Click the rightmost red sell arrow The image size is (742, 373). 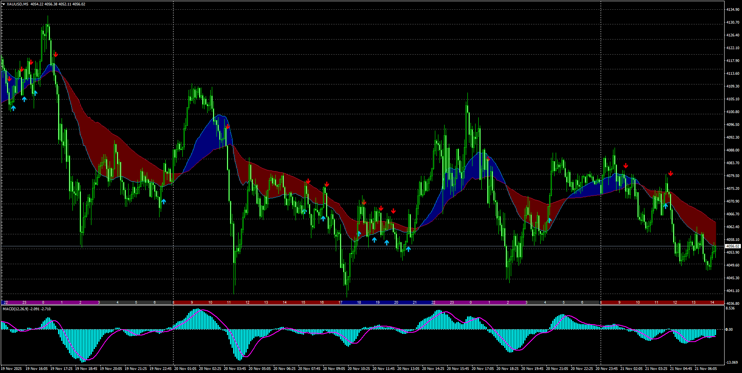(670, 174)
